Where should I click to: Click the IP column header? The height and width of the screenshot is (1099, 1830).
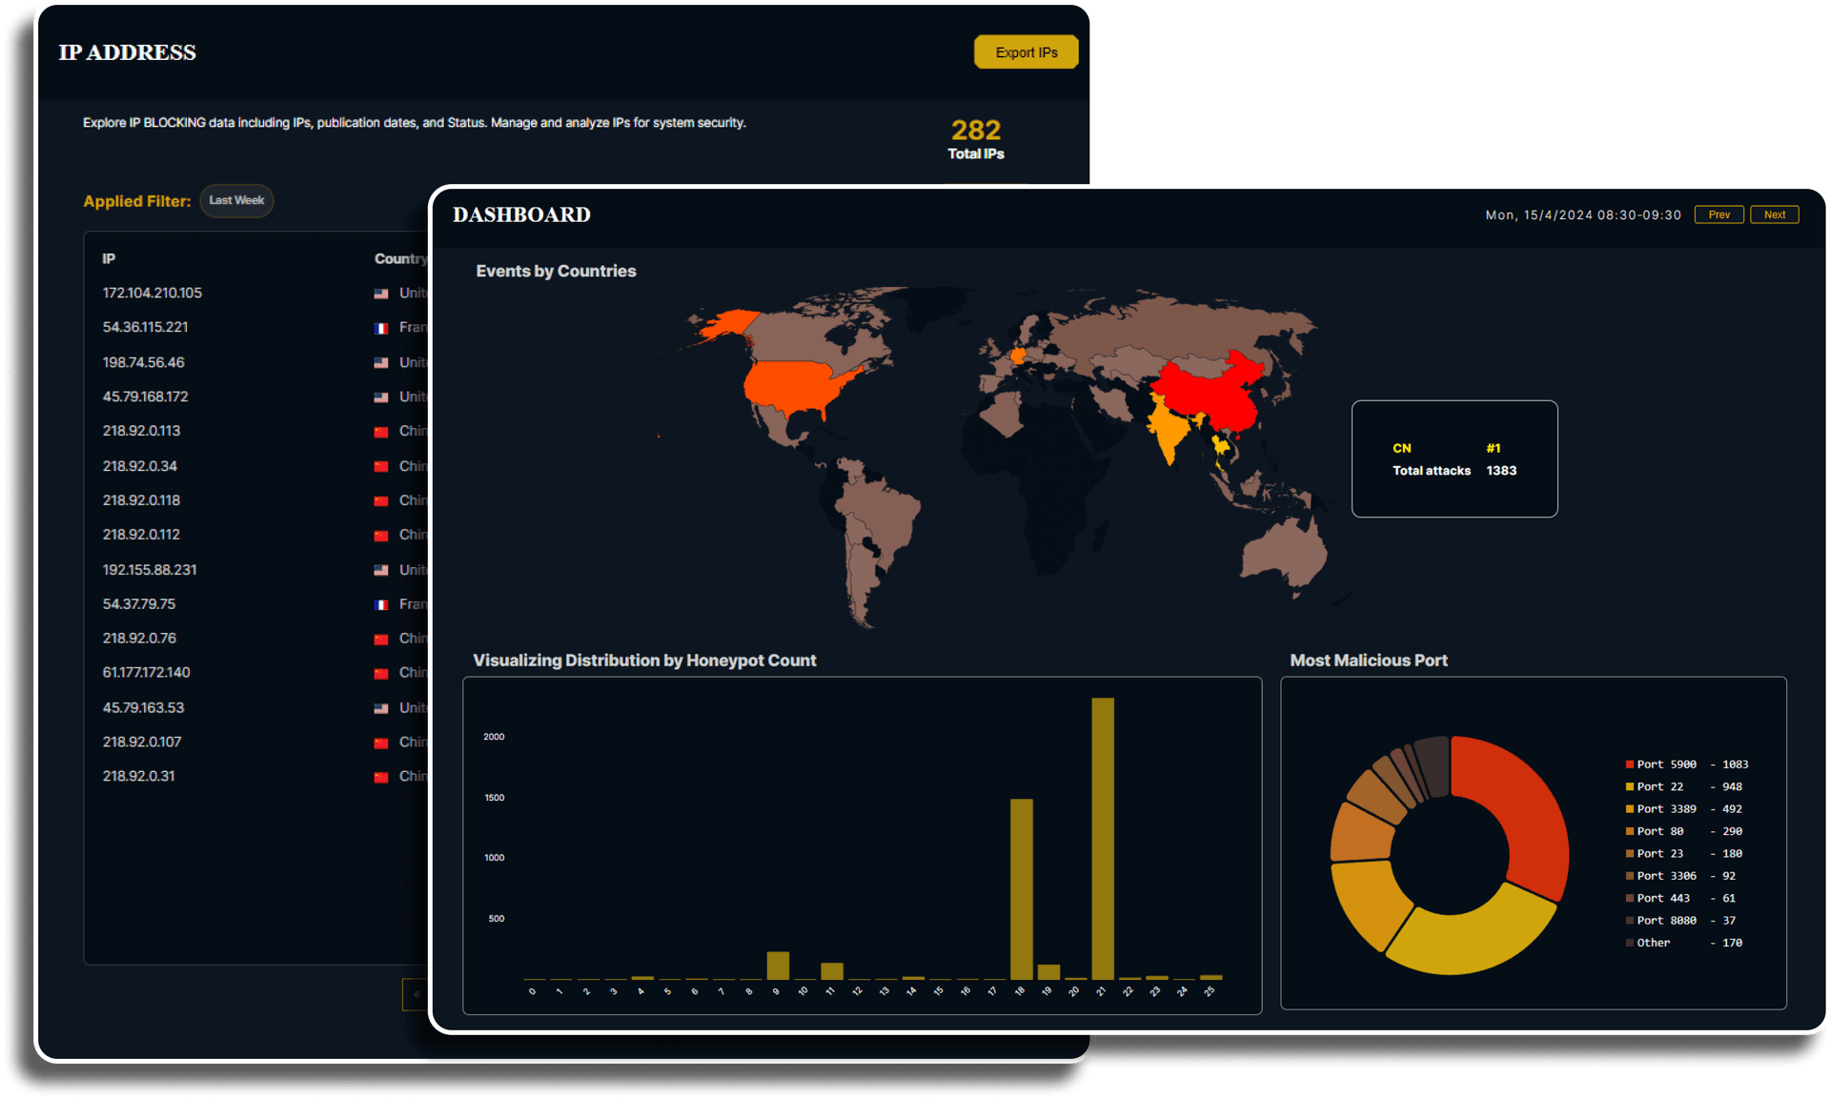[x=109, y=258]
